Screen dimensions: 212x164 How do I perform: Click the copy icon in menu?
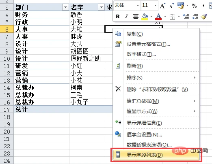coord(118,34)
